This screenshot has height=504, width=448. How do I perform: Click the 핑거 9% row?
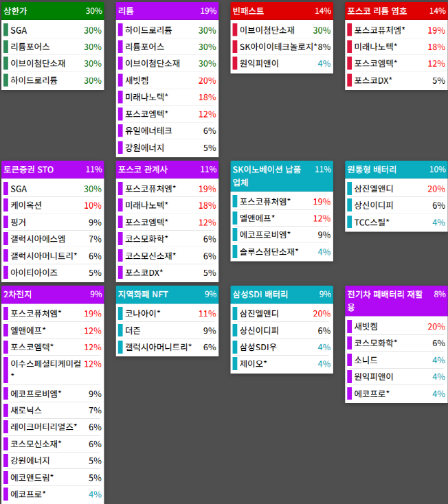point(53,222)
